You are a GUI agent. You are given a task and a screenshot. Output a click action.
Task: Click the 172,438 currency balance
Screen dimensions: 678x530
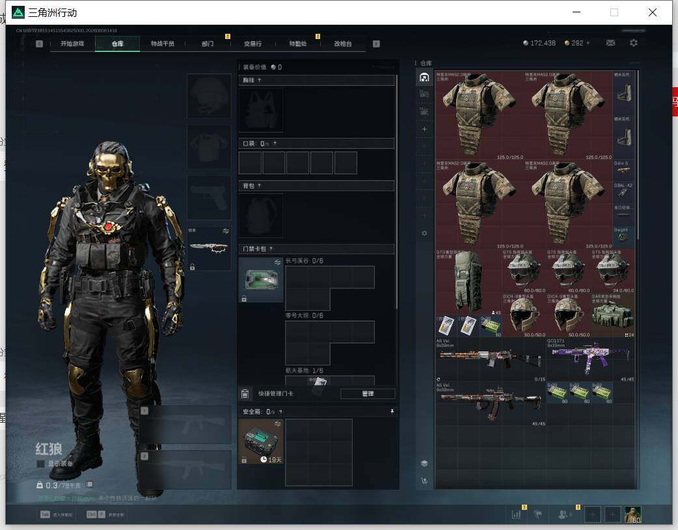click(x=539, y=43)
